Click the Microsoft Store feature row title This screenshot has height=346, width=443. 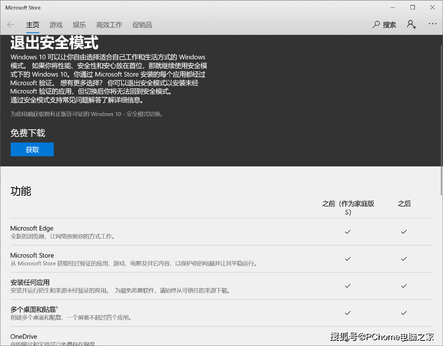pos(32,255)
